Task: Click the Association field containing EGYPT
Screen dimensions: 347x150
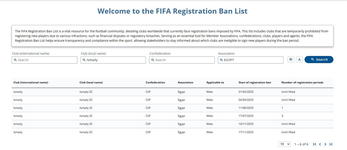Action: coord(252,60)
